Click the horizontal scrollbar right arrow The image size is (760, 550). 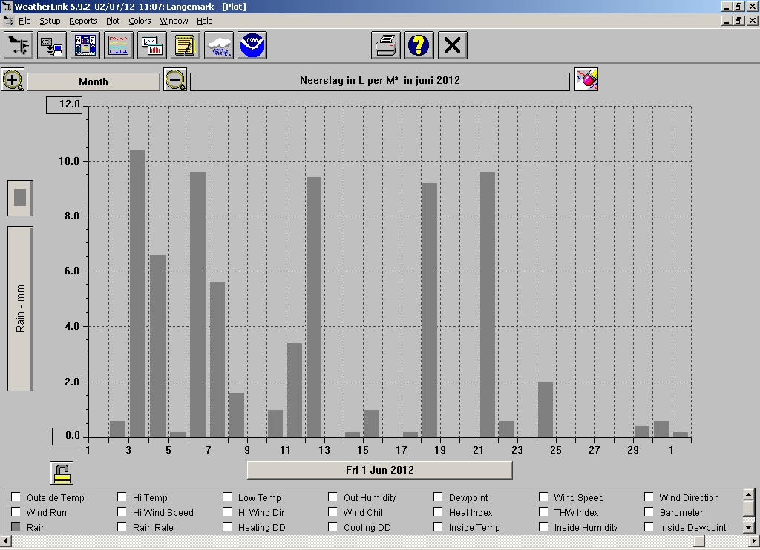tap(754, 540)
